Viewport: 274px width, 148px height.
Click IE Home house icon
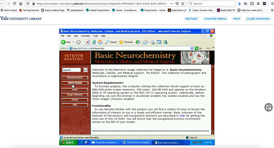(x=100, y=42)
